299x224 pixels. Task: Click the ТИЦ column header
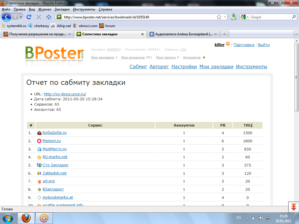point(248,125)
